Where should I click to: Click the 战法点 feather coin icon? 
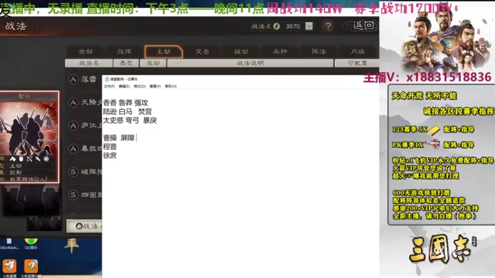pyautogui.click(x=277, y=26)
